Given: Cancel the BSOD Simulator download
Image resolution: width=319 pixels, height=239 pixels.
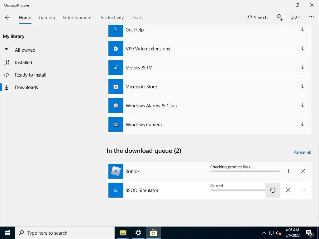Looking at the screenshot, I should 288,190.
